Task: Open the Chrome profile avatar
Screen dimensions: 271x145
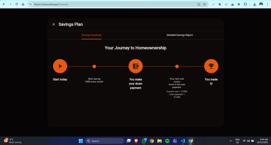Action: 261,4
